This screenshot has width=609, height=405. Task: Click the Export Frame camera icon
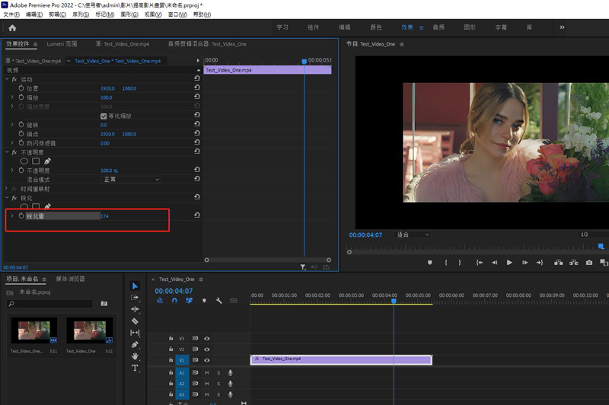coord(588,263)
